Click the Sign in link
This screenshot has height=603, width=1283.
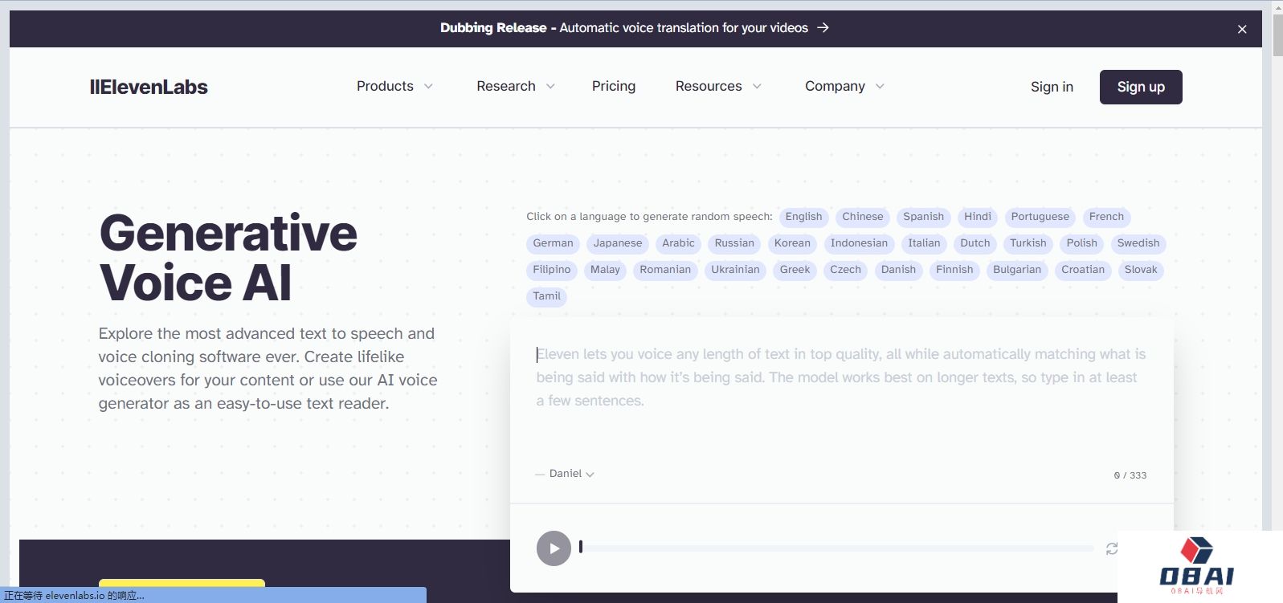[1052, 87]
